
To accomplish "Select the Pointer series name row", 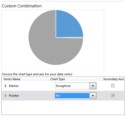I will 63,96.
